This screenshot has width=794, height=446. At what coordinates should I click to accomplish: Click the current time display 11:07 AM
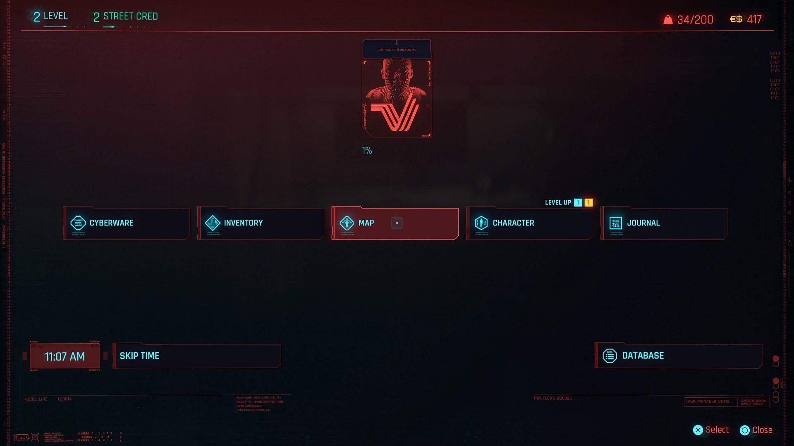[x=65, y=356]
